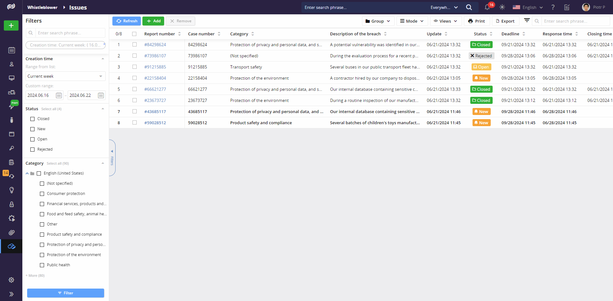Viewport: 613px width, 301px height.
Task: Open the help question mark icon
Action: [x=553, y=7]
